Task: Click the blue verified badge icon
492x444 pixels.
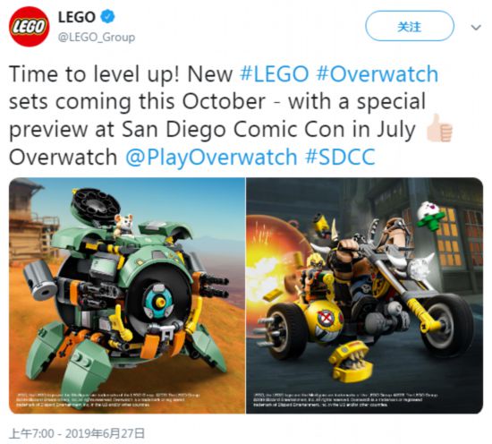Action: (x=107, y=16)
